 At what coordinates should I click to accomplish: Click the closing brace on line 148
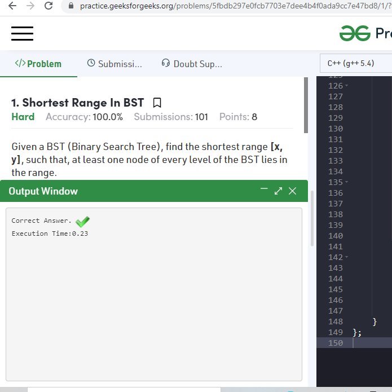pyautogui.click(x=375, y=321)
